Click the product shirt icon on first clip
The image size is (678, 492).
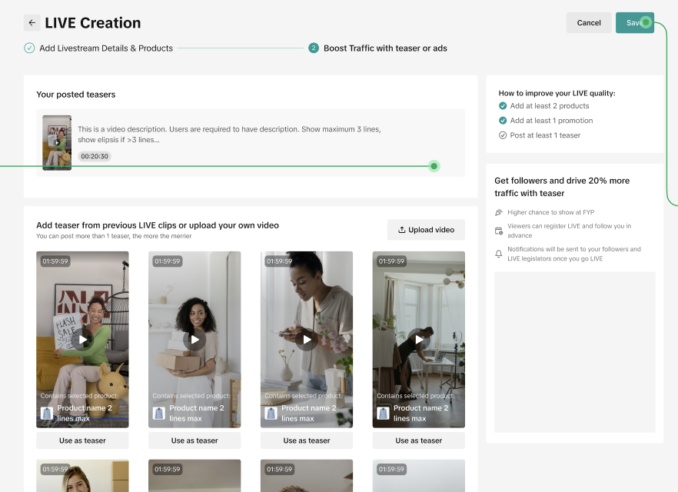coord(47,413)
